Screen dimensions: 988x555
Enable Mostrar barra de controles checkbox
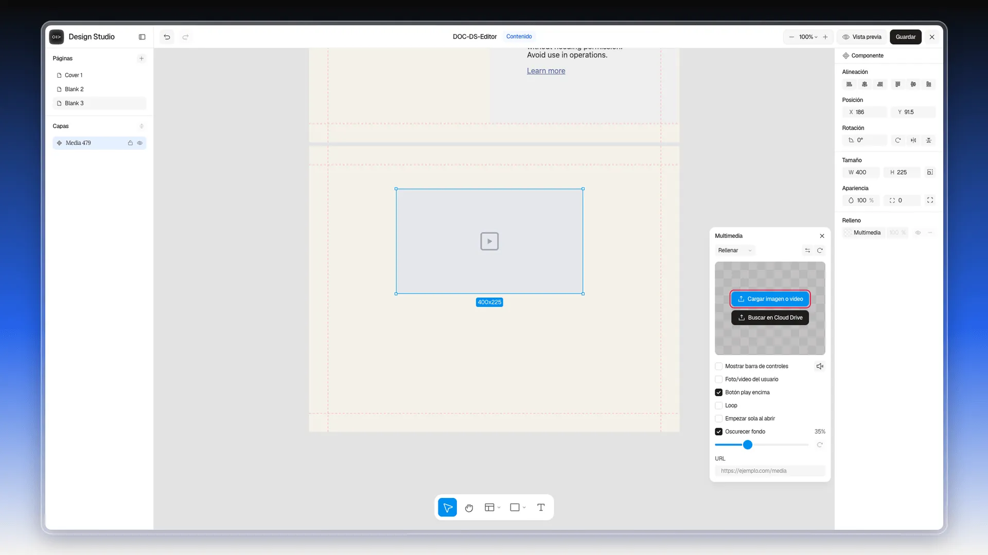719,366
